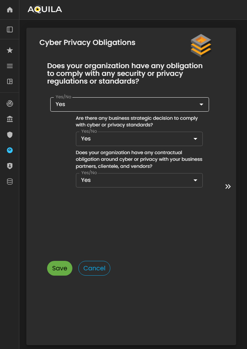Go to next page with double chevron
Screen dimensions: 247x349
point(228,186)
